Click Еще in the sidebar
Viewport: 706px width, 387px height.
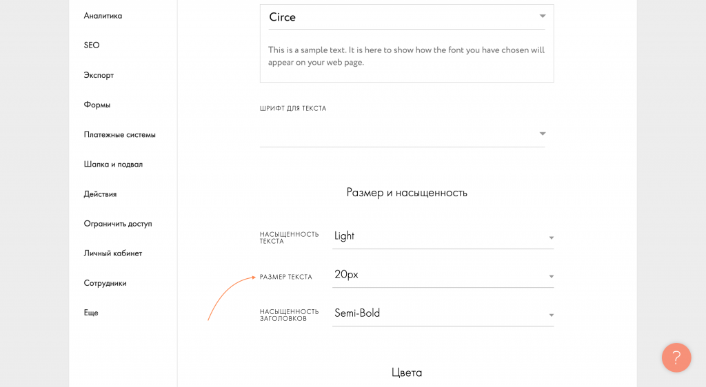pyautogui.click(x=91, y=313)
